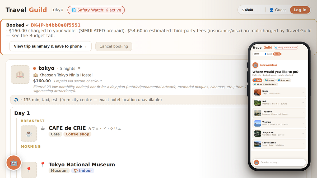Click the Guild Assistant avatar in phone preview
This screenshot has height=178, width=317.
[x=255, y=65]
